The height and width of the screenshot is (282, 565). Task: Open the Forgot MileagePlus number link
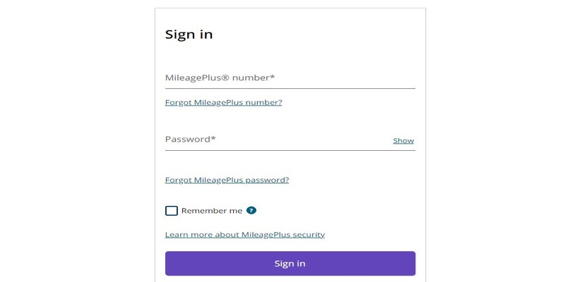click(223, 102)
